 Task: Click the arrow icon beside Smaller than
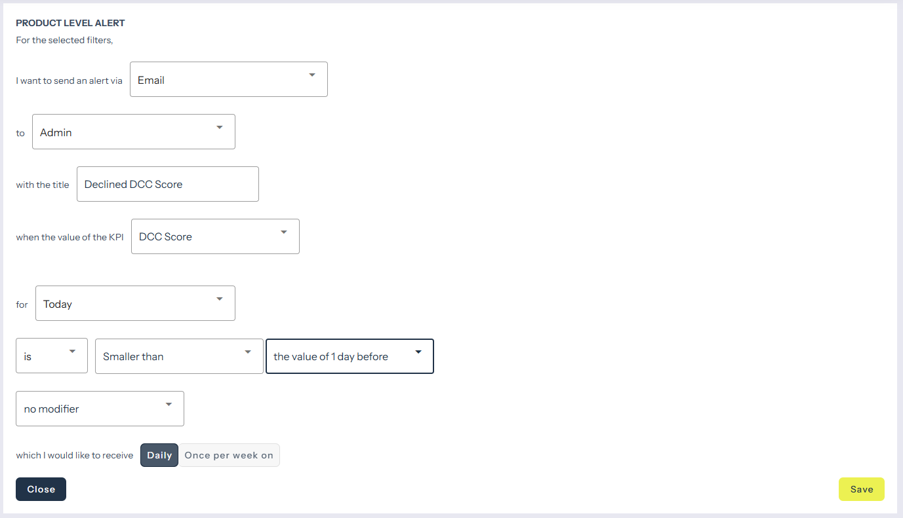pos(248,352)
